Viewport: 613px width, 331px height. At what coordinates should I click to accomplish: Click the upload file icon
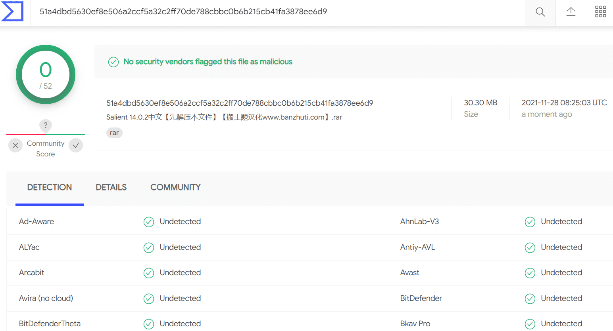(x=571, y=12)
